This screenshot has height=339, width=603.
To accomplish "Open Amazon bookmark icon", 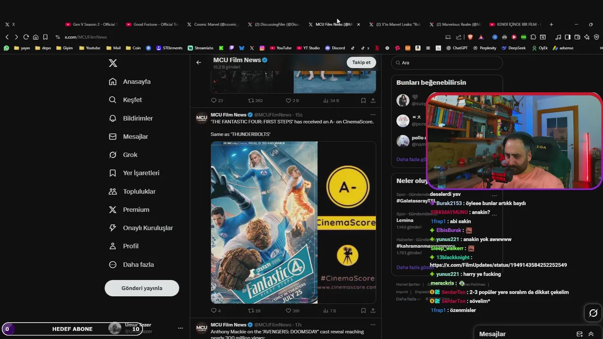I will (x=418, y=48).
